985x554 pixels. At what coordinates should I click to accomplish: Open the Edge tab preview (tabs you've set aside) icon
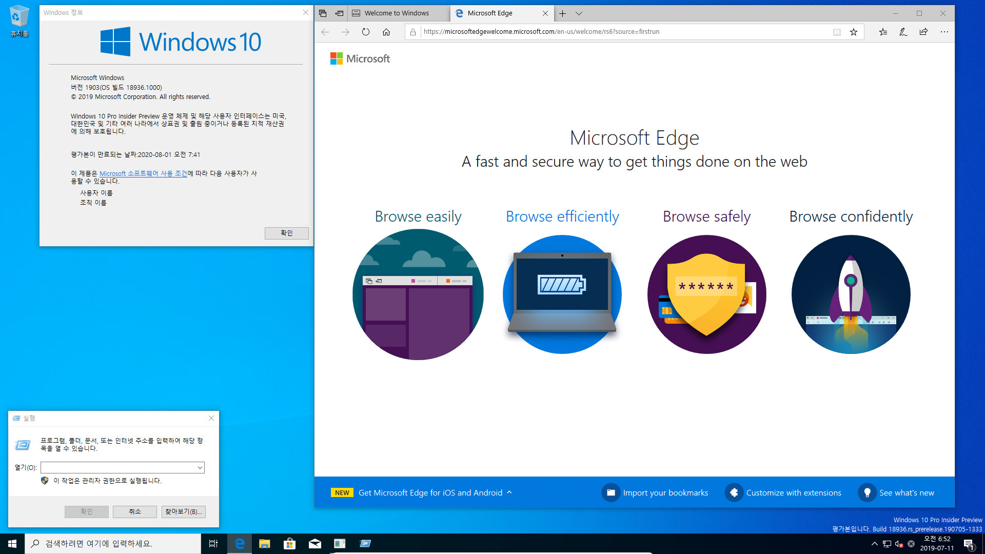[323, 13]
